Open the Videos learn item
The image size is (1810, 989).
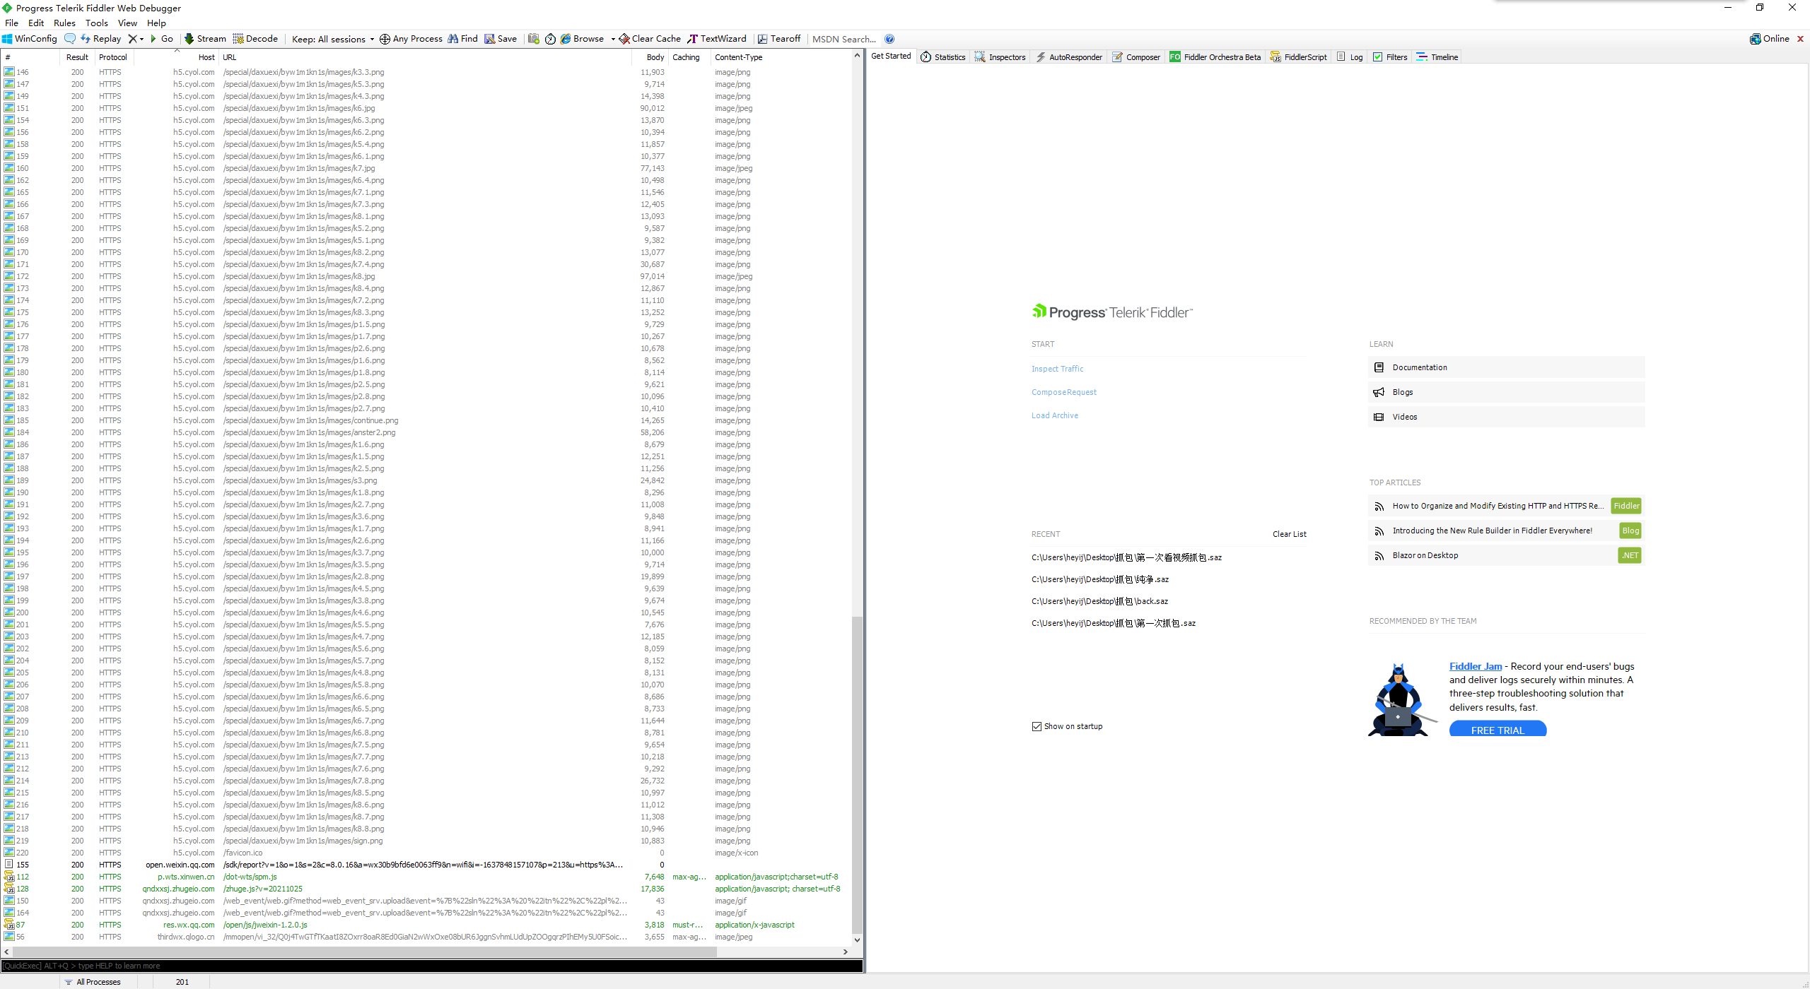(1506, 417)
